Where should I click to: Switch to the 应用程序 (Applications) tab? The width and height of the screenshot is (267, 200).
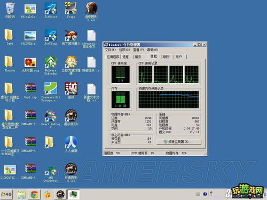[113, 57]
